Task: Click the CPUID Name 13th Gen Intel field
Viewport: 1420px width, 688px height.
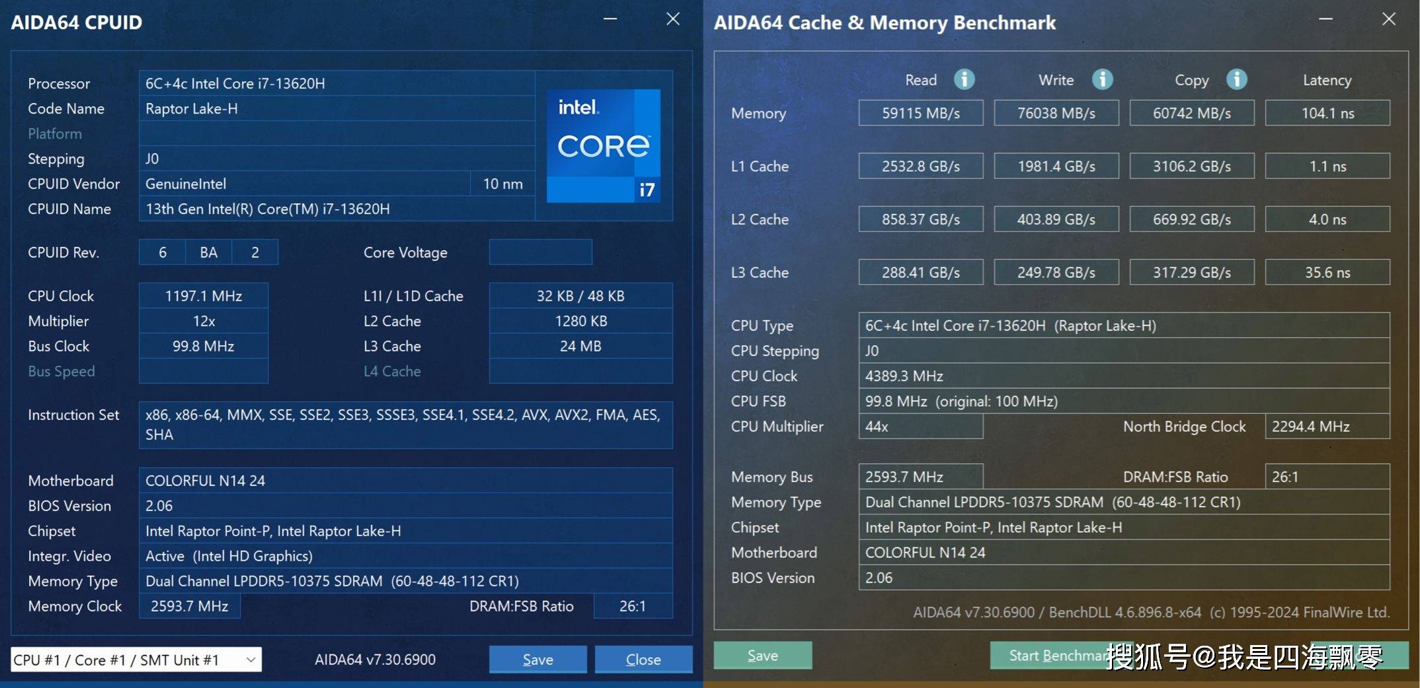Action: [336, 209]
